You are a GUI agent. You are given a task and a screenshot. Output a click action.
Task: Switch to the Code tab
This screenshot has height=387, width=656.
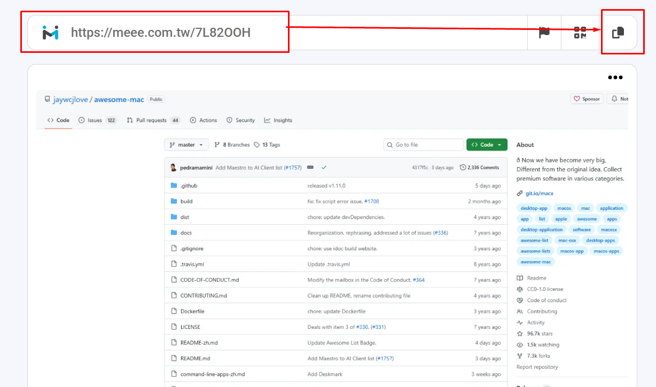(x=58, y=120)
